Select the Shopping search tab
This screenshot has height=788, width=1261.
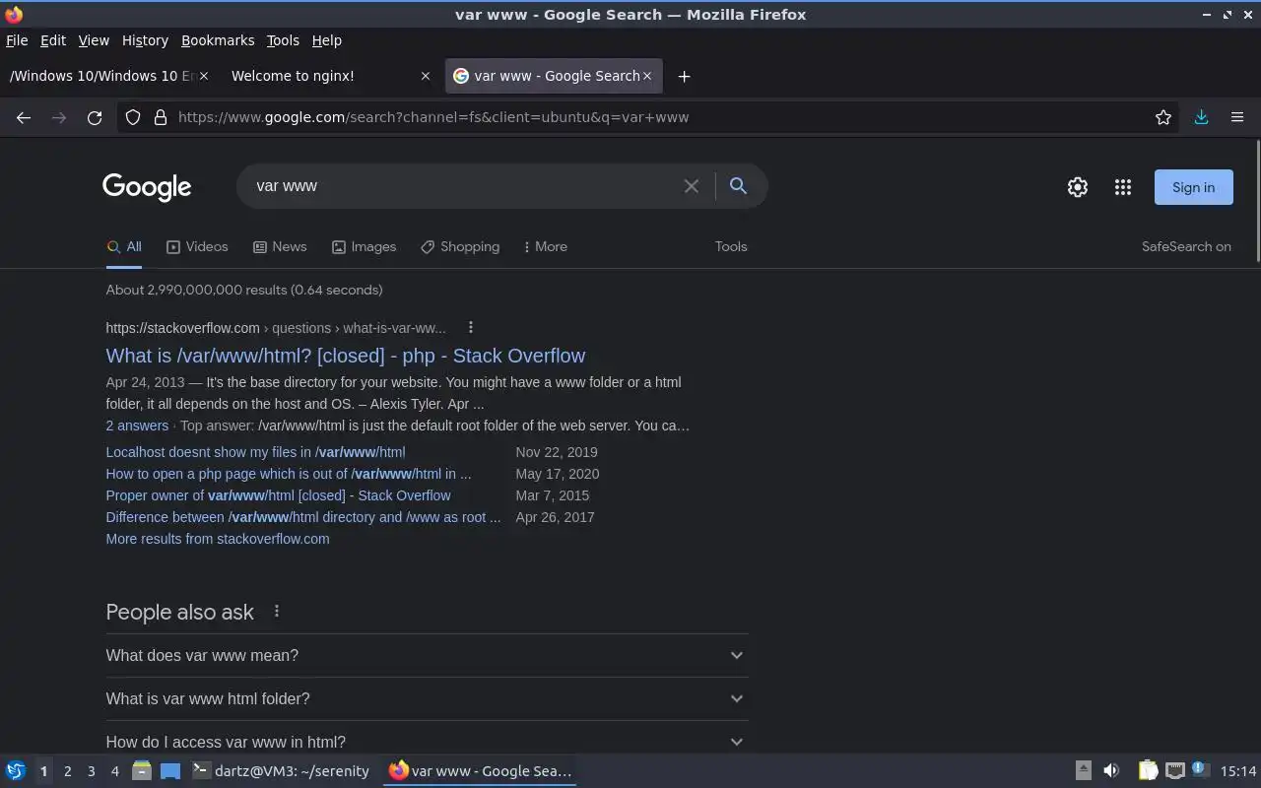click(x=460, y=246)
